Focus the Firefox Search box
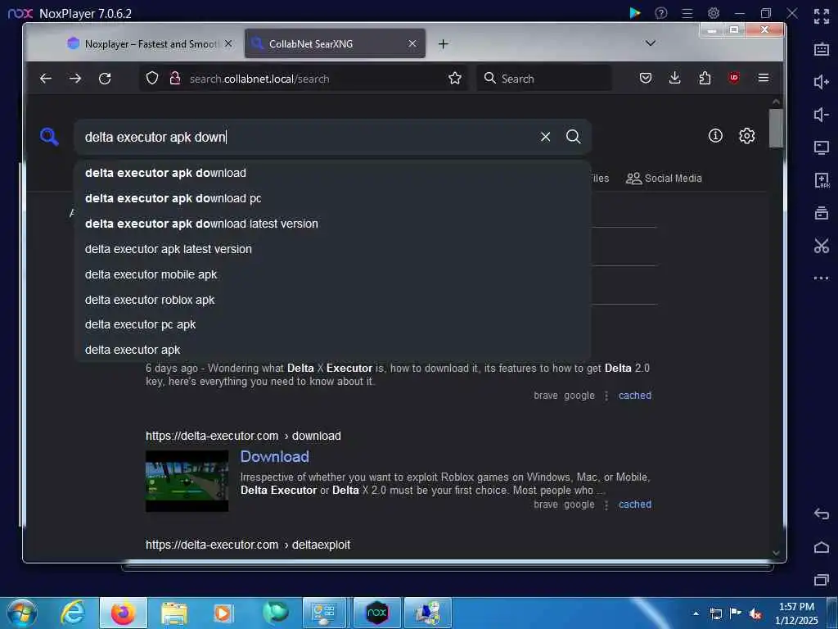The image size is (838, 629). (544, 79)
